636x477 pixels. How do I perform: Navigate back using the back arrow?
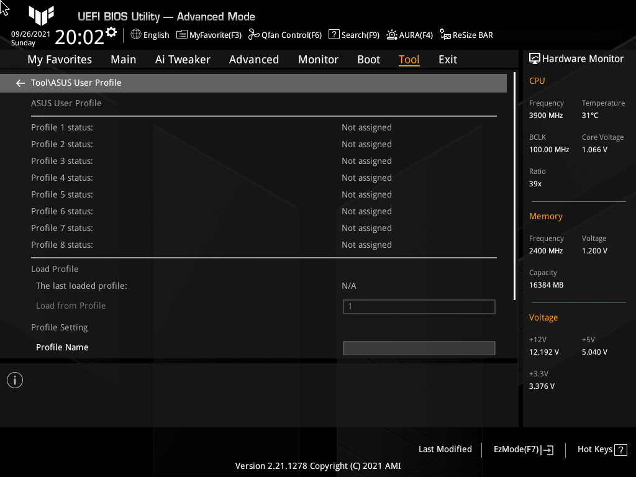pyautogui.click(x=20, y=82)
